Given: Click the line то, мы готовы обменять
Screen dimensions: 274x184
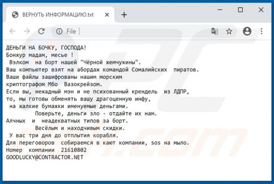Looking at the screenshot, I should (78, 99).
